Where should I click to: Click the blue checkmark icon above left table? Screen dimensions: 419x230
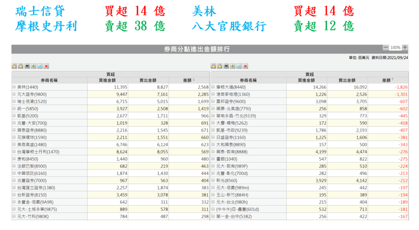(x=40, y=66)
